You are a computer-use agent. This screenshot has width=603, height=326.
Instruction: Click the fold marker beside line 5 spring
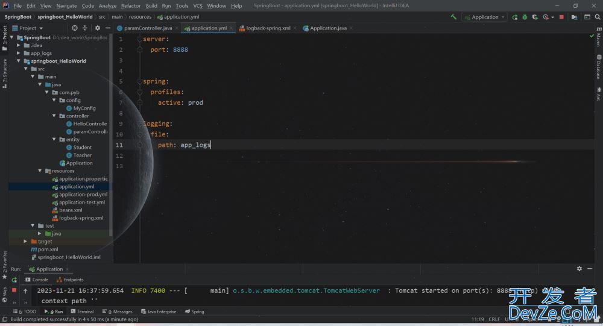click(x=140, y=81)
